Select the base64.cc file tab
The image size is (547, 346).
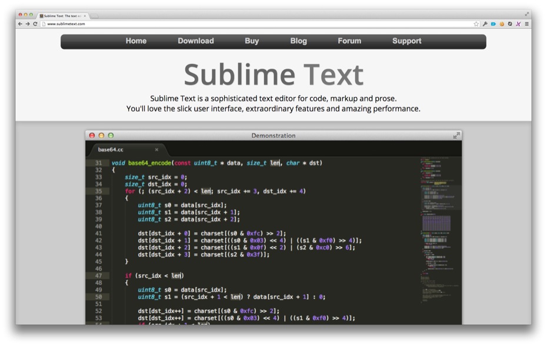128,149
